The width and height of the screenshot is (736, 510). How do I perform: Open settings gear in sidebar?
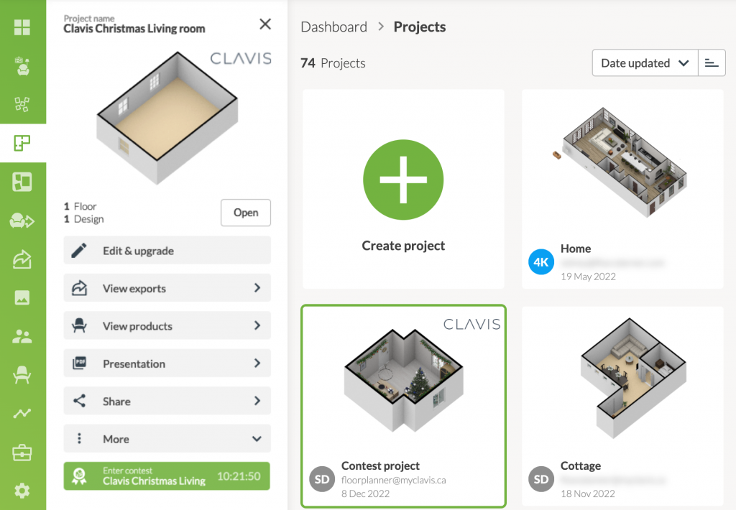pyautogui.click(x=22, y=491)
